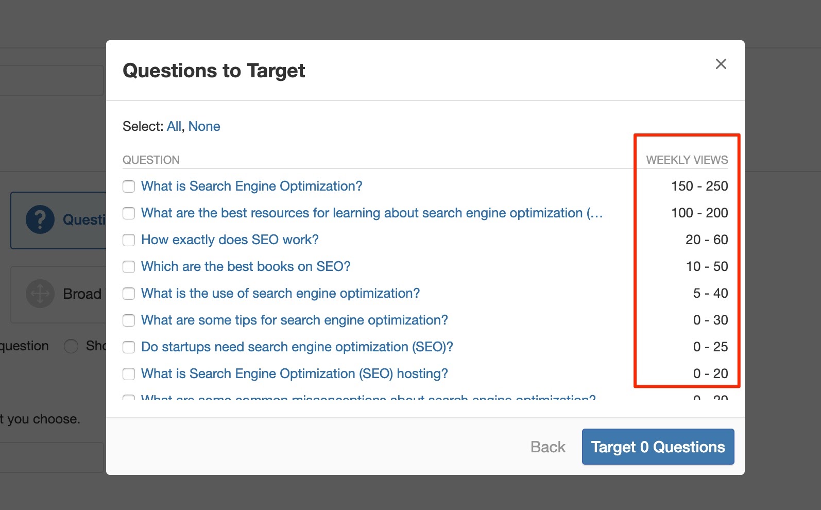This screenshot has height=510, width=821.
Task: Check 'What is the use of search engine optimization?'
Action: coord(128,294)
